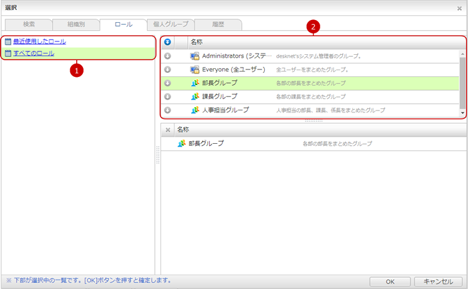The image size is (468, 289).
Task: Open the 最近使用したロール link
Action: [39, 41]
